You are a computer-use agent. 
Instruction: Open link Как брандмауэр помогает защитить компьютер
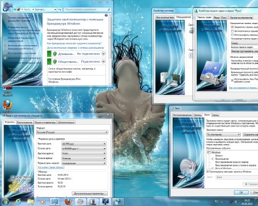click(75, 43)
